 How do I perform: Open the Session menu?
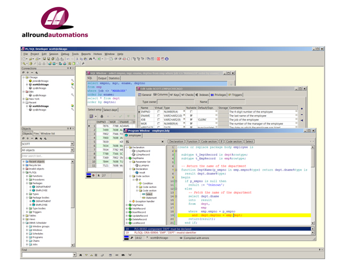click(53, 54)
